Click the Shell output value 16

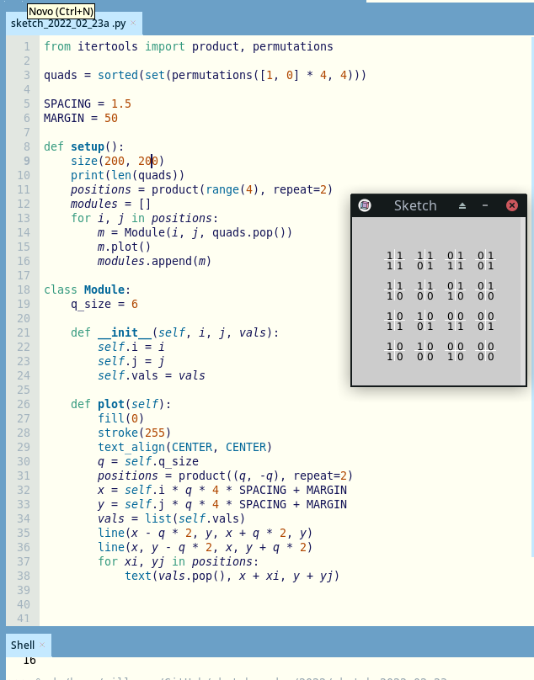tap(29, 661)
